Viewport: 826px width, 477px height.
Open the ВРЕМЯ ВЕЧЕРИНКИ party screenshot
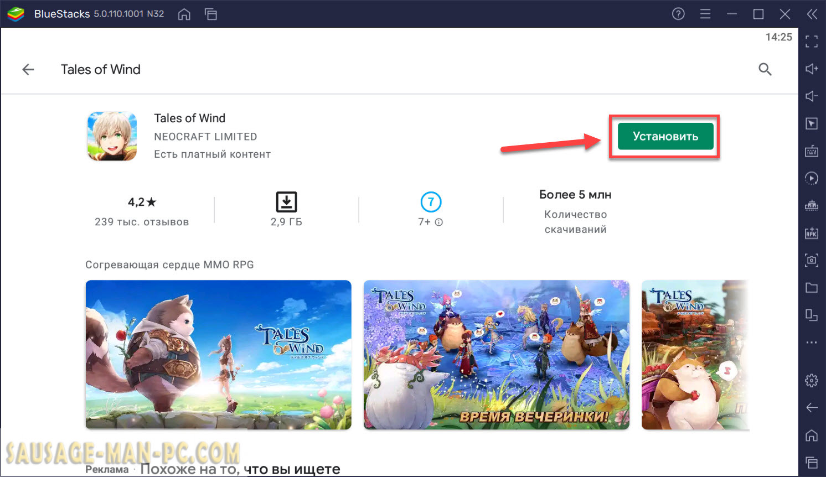coord(496,355)
